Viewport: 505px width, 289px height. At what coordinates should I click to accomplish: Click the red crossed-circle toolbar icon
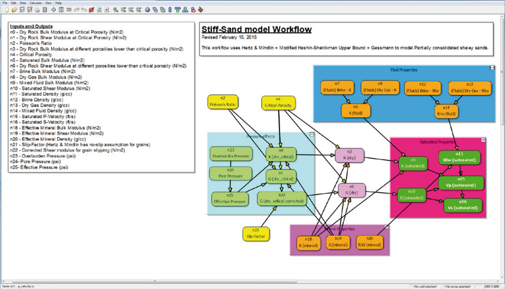click(91, 10)
